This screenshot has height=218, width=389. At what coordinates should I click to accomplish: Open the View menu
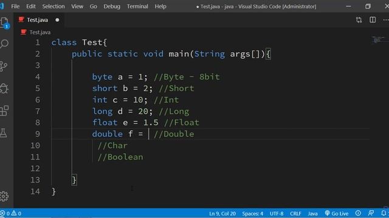[77, 7]
